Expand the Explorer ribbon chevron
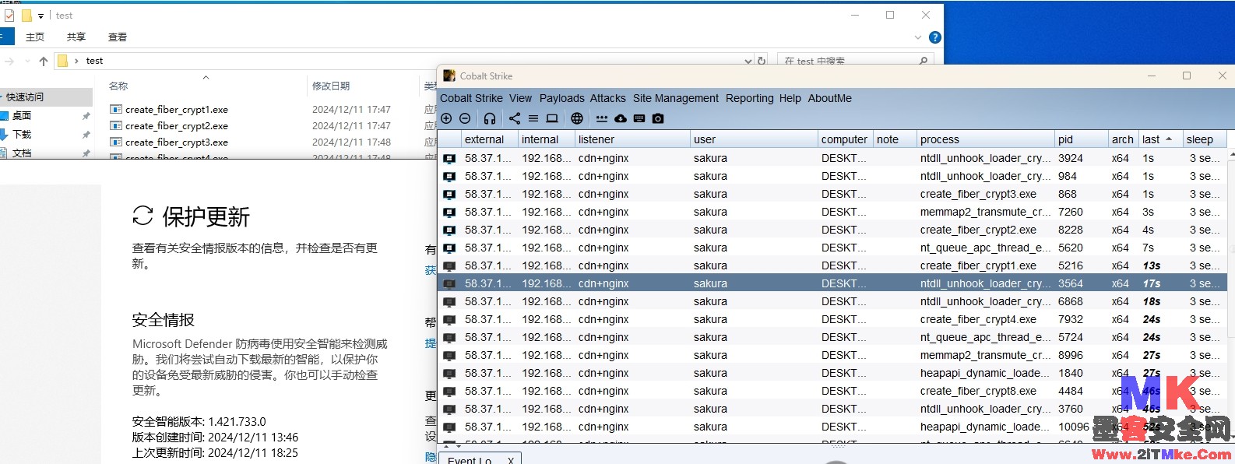1235x464 pixels. pos(918,37)
